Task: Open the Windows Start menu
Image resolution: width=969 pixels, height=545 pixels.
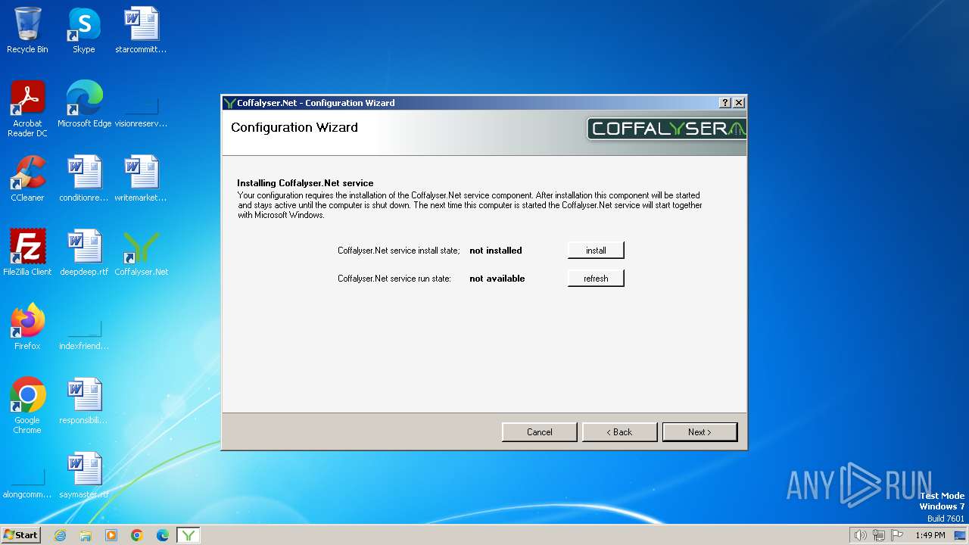Action: coord(21,534)
